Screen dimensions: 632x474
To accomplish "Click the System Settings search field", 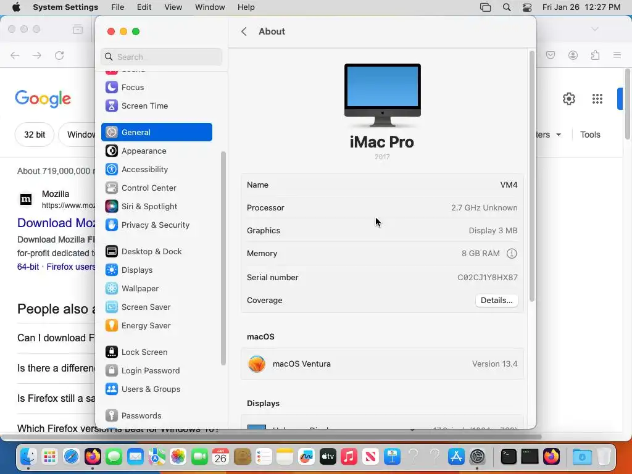I will pos(161,57).
